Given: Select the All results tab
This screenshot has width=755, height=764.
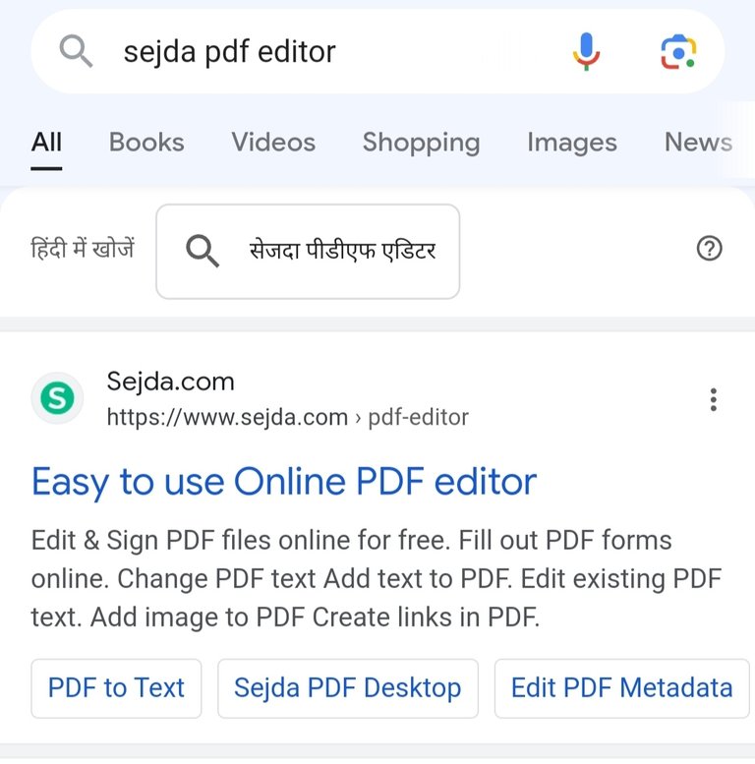Looking at the screenshot, I should coord(46,143).
